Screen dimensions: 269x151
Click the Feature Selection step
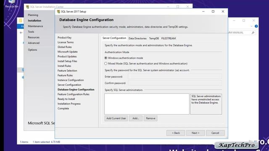click(67, 70)
